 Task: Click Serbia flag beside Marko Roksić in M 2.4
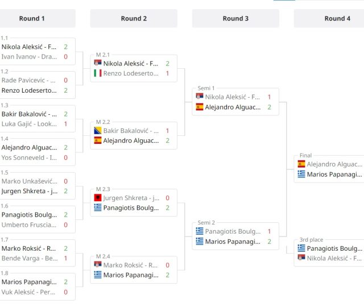(x=98, y=264)
